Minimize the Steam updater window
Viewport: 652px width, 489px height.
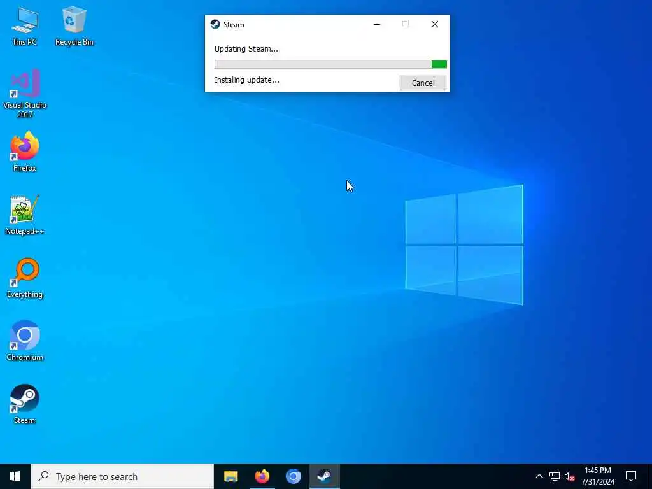click(377, 24)
